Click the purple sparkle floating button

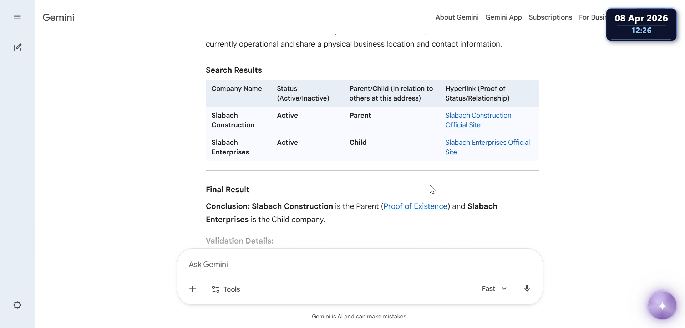point(662,306)
